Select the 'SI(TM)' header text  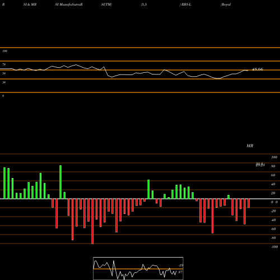[106, 4]
